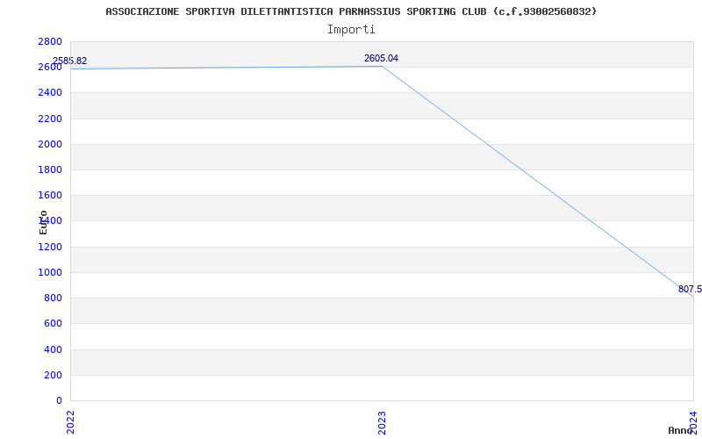Click the Importi subtitle

[351, 30]
